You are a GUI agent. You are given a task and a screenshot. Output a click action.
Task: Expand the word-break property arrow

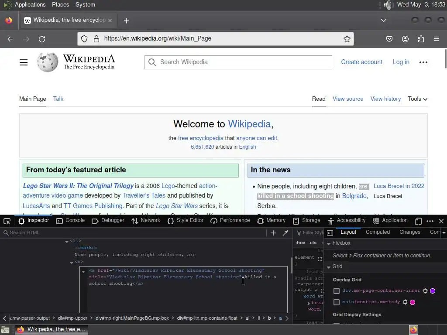click(x=309, y=303)
